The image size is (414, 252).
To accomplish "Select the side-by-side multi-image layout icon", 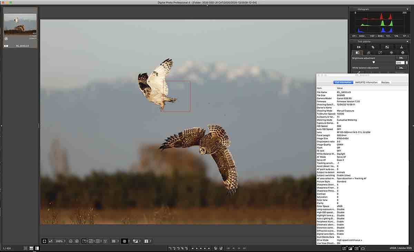I will [98, 241].
